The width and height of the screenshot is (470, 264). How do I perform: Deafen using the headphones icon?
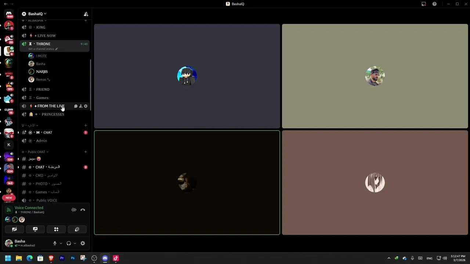coord(69,243)
